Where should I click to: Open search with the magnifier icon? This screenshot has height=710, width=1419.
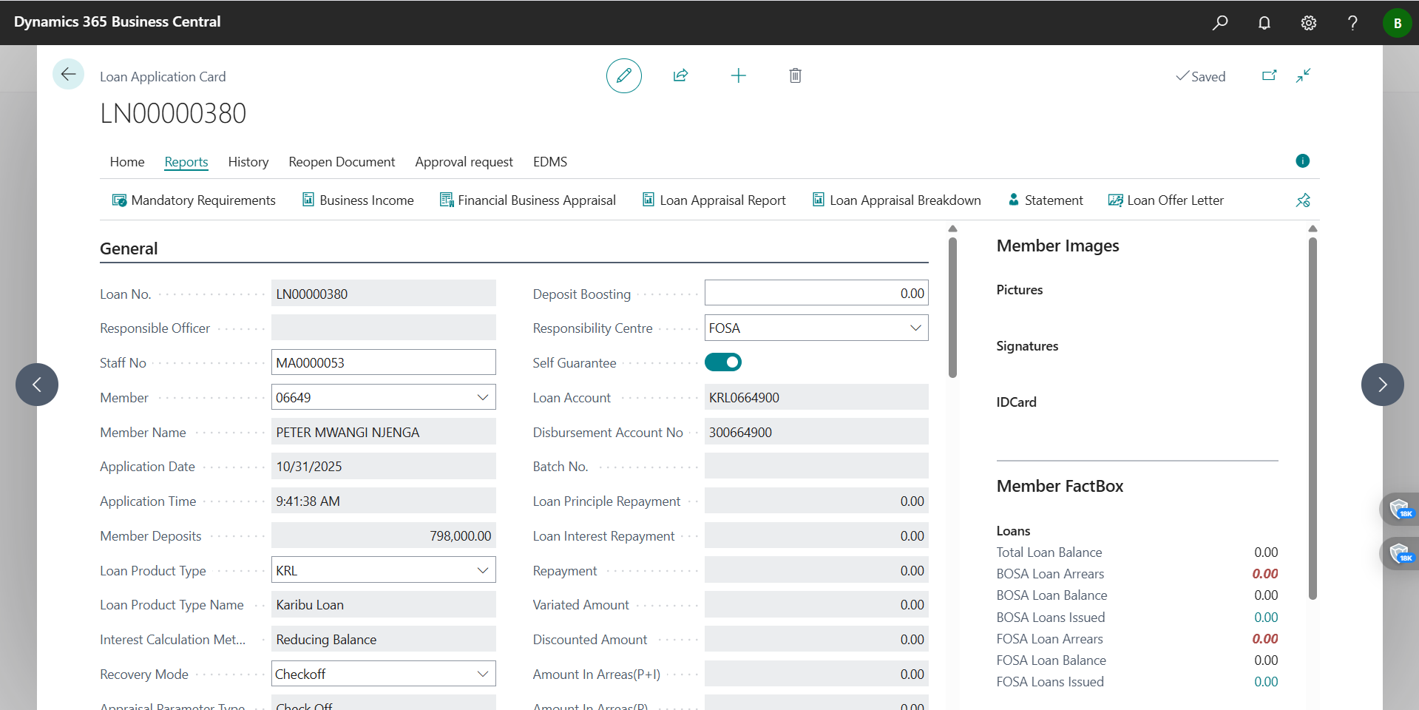tap(1219, 22)
